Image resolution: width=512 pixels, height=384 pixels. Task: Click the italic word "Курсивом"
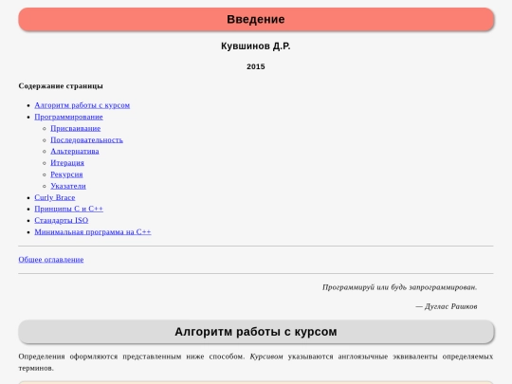coord(266,357)
